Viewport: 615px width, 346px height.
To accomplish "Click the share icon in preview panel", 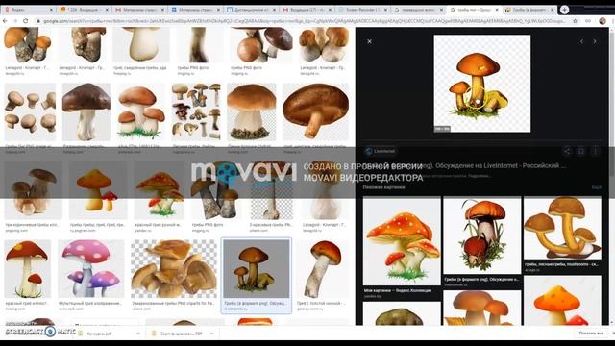I will tap(567, 151).
